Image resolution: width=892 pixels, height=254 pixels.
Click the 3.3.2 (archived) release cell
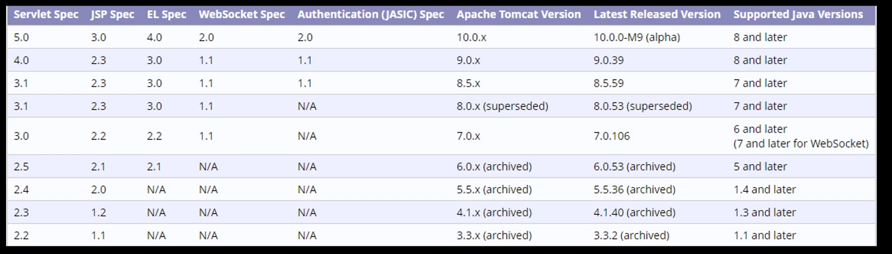631,236
